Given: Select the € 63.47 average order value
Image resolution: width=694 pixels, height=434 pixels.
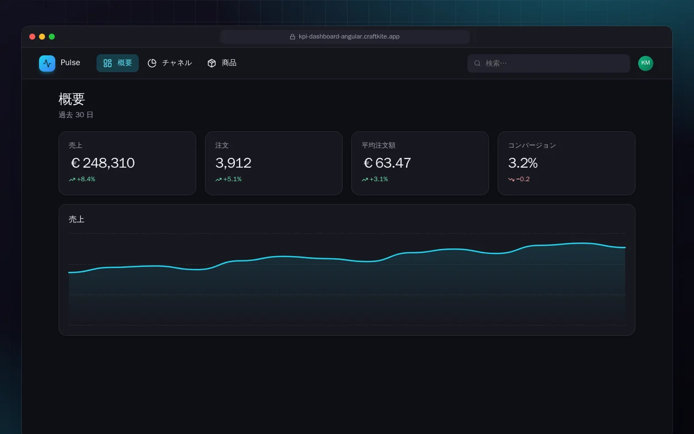Looking at the screenshot, I should [387, 163].
